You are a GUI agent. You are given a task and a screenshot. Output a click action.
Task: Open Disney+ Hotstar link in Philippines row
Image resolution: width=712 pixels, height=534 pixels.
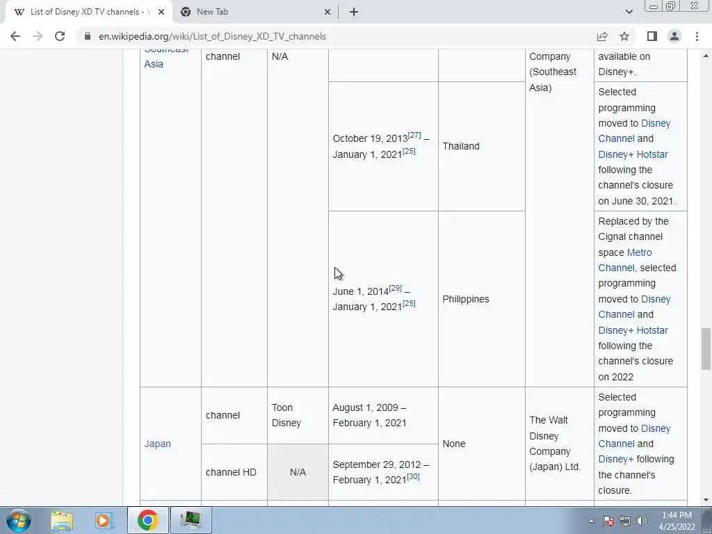pyautogui.click(x=633, y=330)
